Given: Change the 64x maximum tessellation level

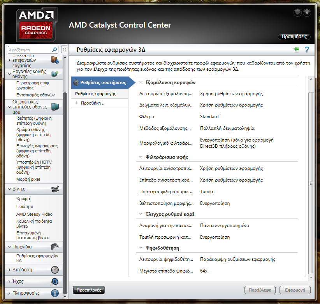Looking at the screenshot, I should pyautogui.click(x=204, y=271).
